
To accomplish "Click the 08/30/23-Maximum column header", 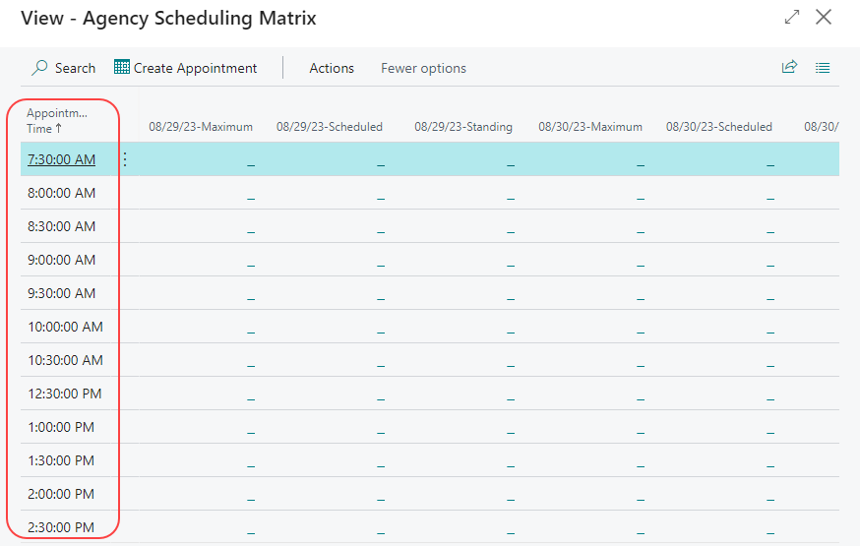I will coord(590,127).
